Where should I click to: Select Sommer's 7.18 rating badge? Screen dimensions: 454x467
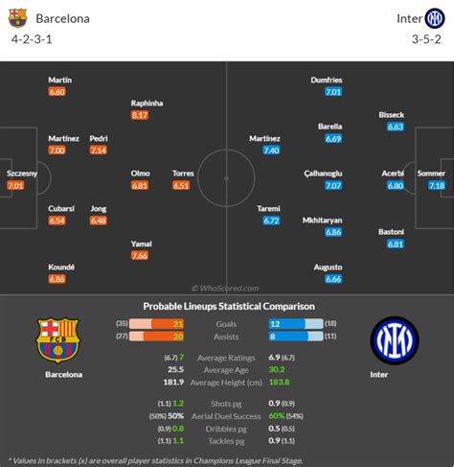[x=437, y=185]
